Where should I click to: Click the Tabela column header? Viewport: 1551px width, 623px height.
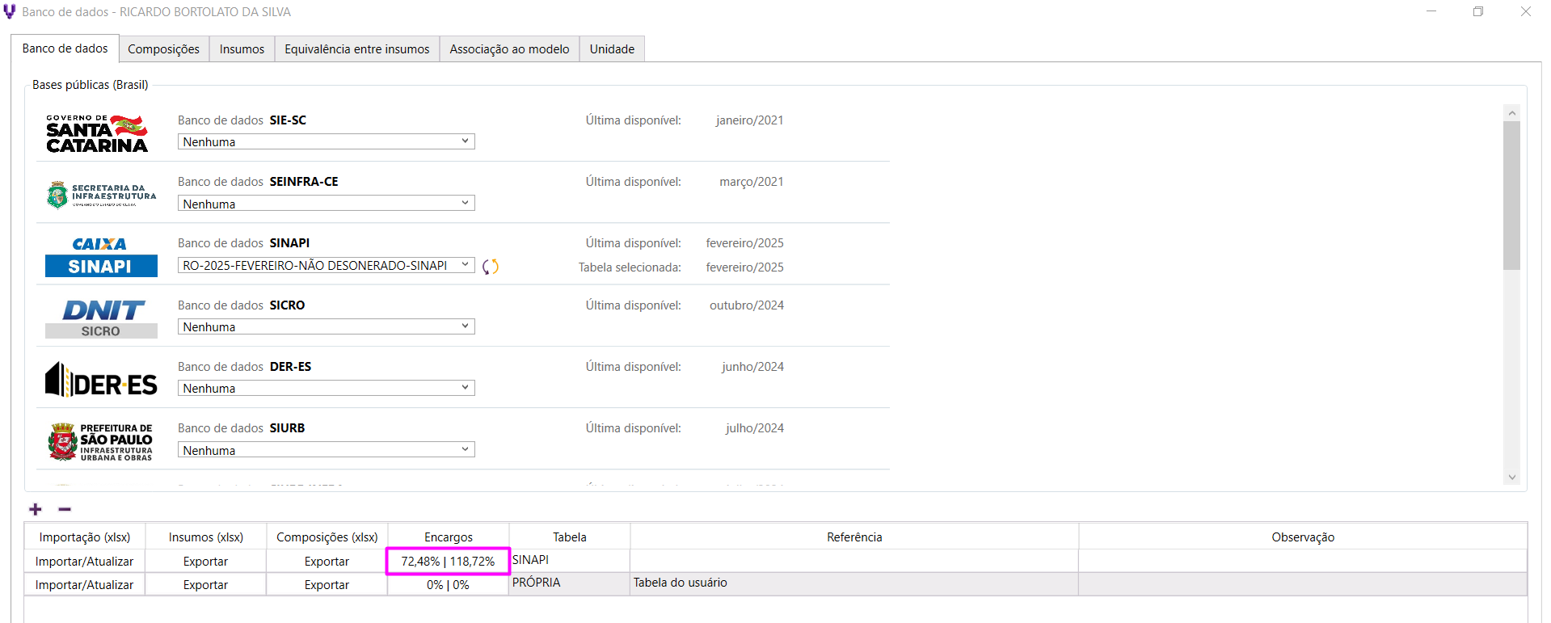(570, 537)
